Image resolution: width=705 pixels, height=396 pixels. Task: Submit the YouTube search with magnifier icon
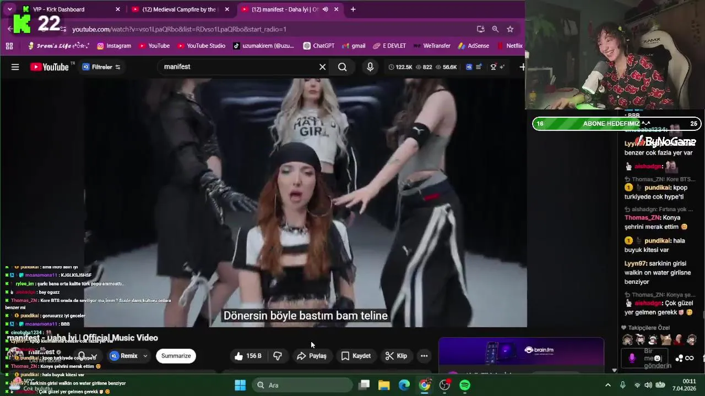point(343,67)
